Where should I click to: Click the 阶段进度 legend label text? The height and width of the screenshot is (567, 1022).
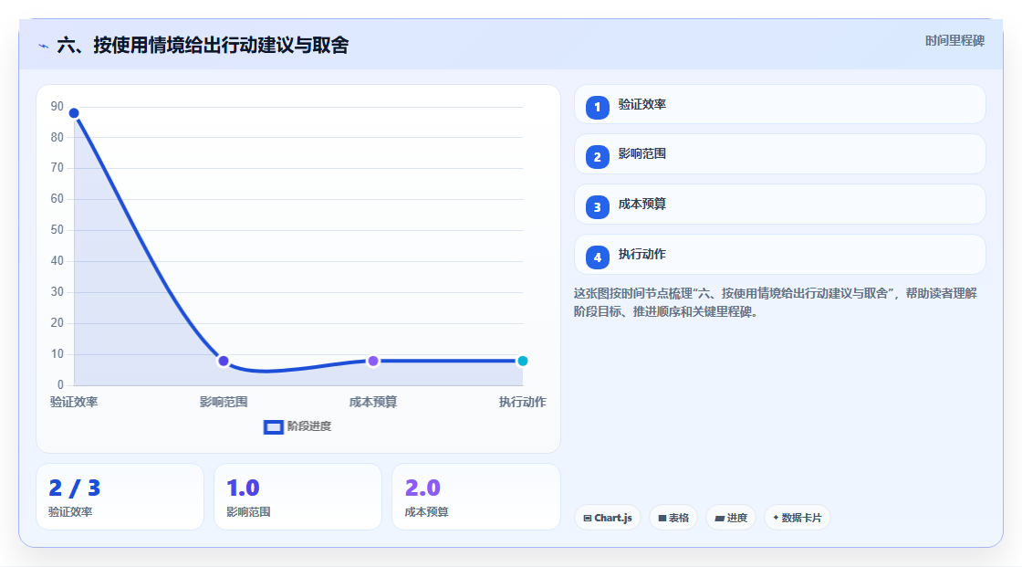tap(309, 426)
